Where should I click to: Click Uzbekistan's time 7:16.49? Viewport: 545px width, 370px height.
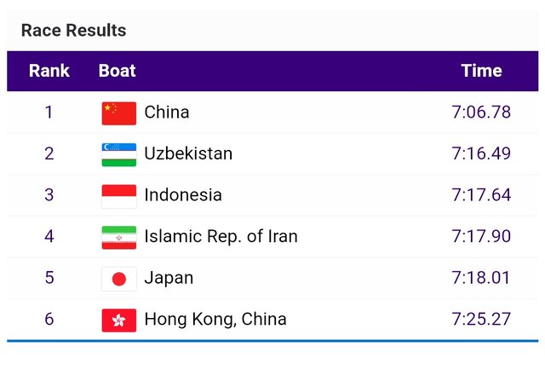point(481,154)
